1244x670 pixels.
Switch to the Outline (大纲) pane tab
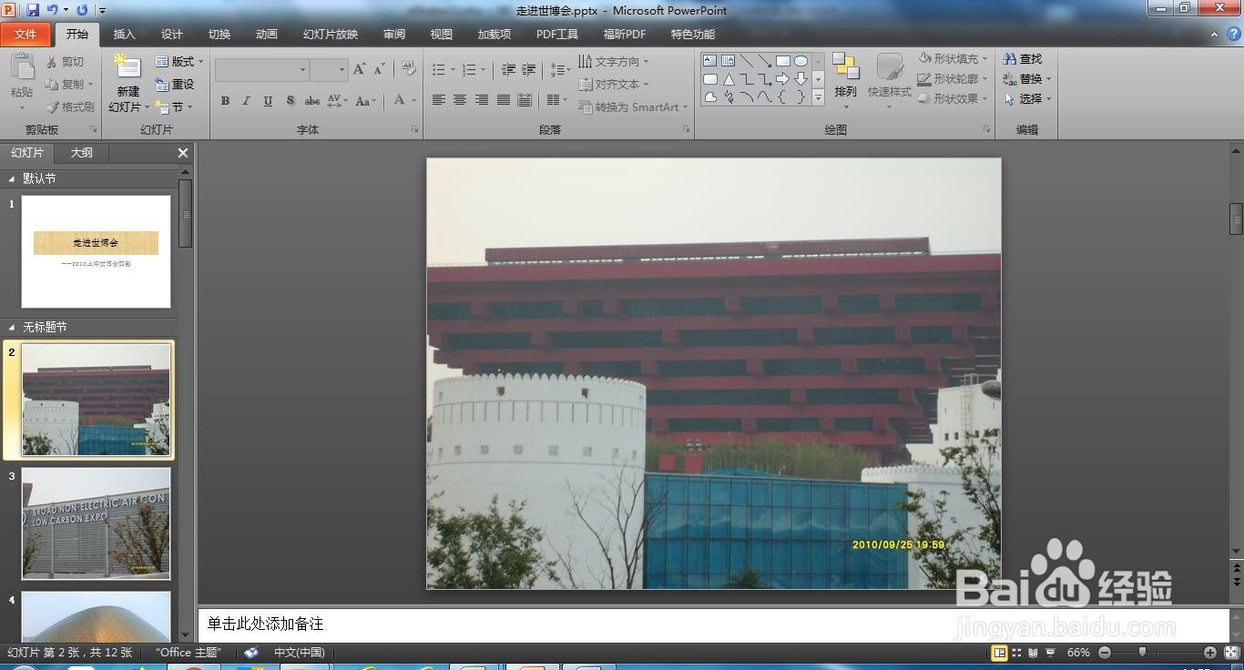82,153
